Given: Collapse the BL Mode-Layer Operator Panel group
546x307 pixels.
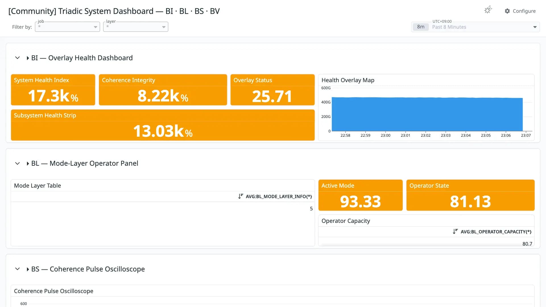Looking at the screenshot, I should point(17,163).
